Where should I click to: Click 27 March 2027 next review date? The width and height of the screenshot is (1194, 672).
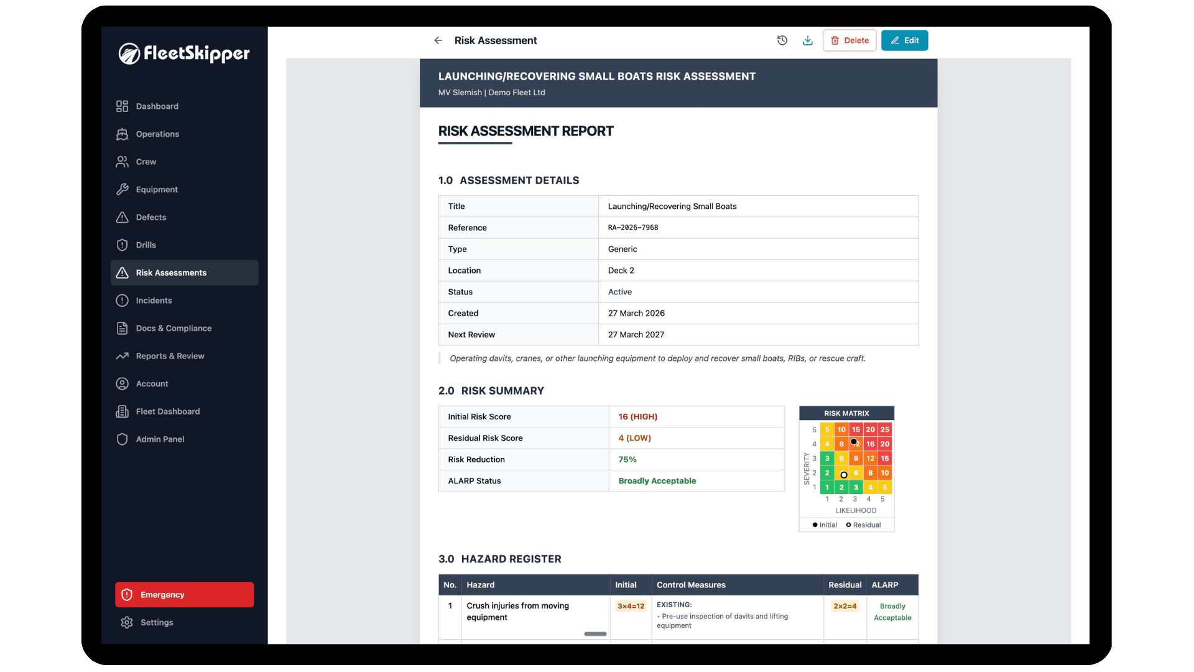[636, 335]
